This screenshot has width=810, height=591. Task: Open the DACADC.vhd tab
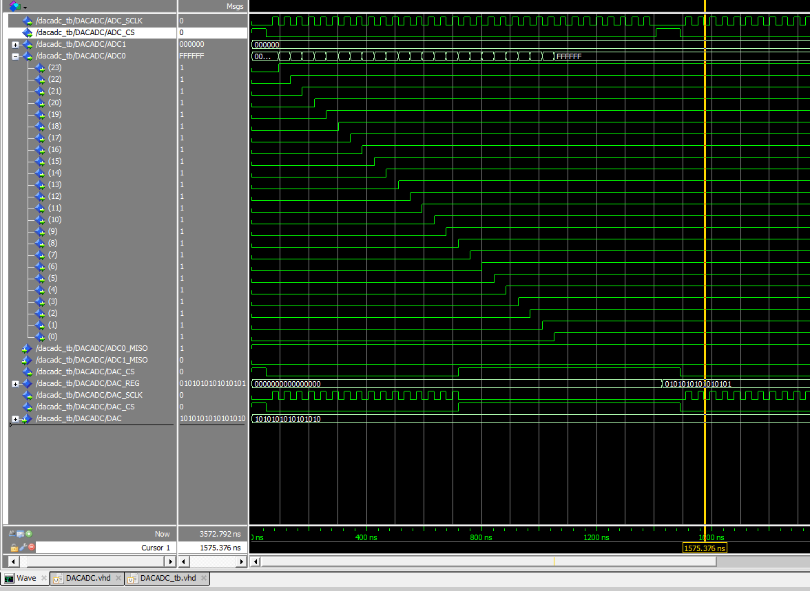88,578
